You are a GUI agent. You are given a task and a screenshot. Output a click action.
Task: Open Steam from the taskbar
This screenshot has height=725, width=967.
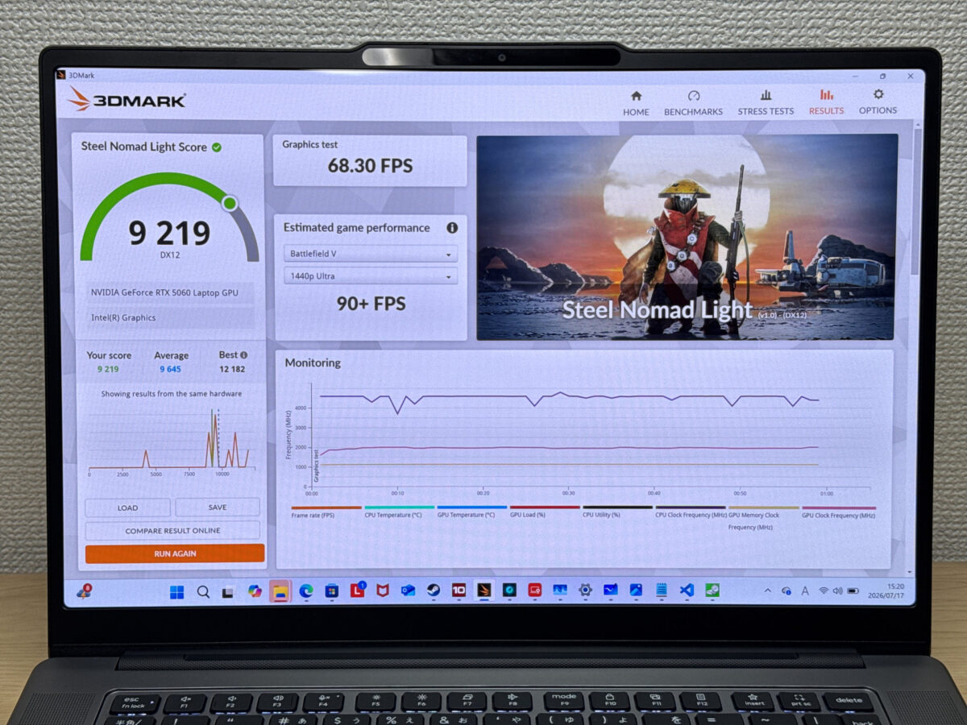tap(434, 590)
